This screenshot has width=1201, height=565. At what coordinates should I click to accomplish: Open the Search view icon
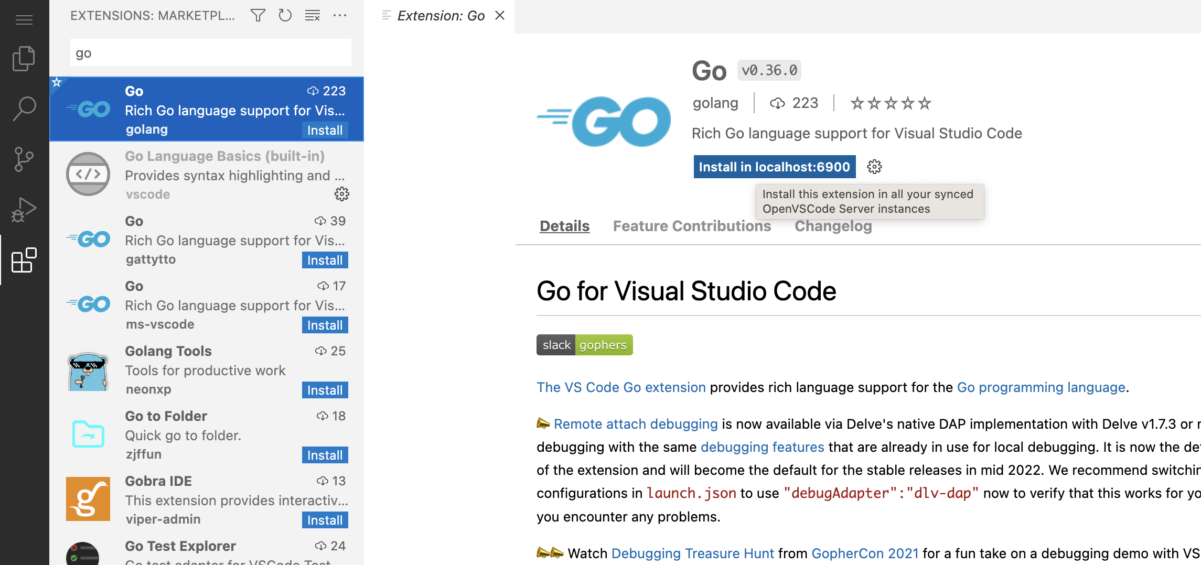click(24, 108)
